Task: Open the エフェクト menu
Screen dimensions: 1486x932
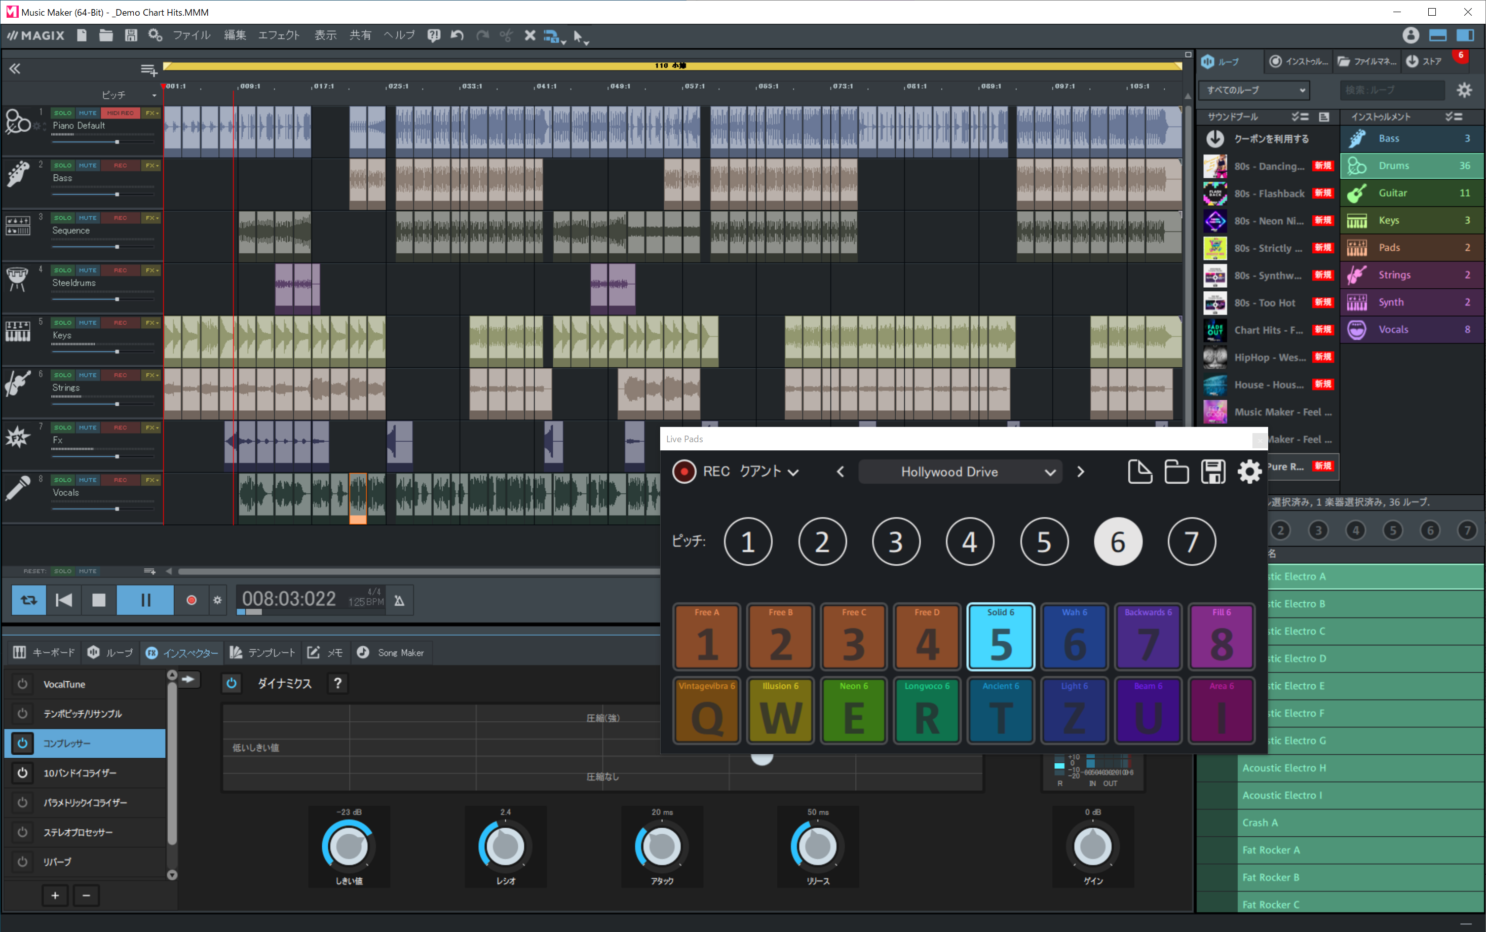Action: pos(279,35)
